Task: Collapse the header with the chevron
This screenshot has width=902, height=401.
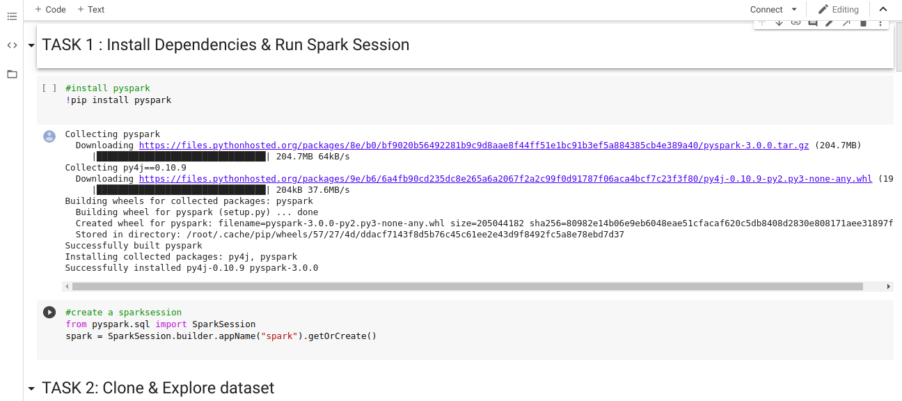Action: tap(883, 10)
